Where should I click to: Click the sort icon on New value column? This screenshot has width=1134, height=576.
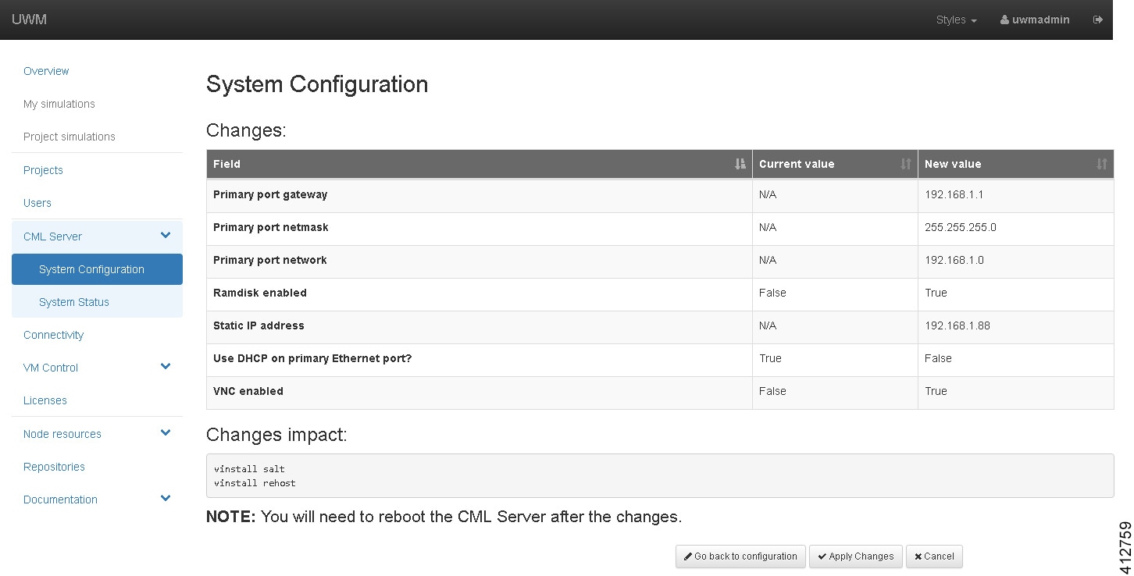[1103, 164]
